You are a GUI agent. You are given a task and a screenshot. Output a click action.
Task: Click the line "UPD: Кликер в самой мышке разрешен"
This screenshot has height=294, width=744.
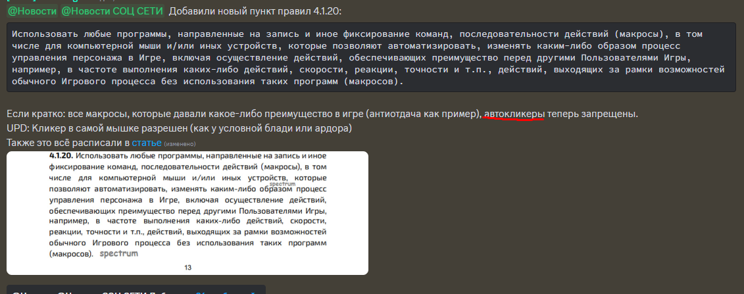(180, 128)
